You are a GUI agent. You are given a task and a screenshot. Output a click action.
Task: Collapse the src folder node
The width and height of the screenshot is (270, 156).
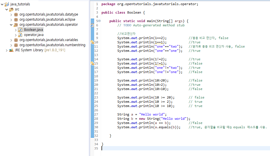[7, 9]
